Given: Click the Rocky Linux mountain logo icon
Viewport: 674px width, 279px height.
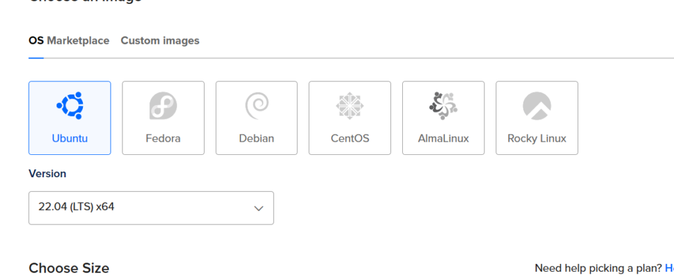Looking at the screenshot, I should point(536,105).
